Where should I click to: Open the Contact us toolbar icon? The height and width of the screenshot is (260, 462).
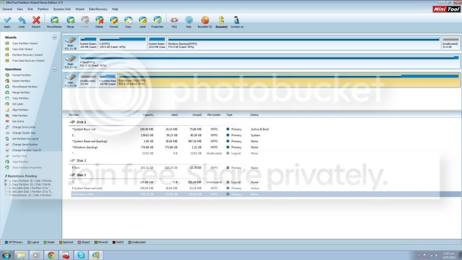coord(237,22)
